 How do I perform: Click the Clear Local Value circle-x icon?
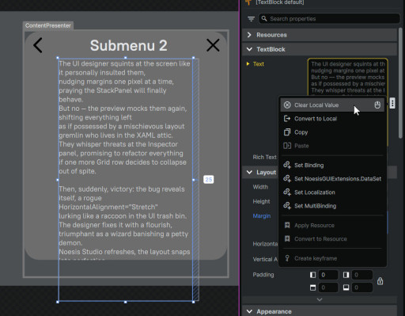click(x=287, y=105)
